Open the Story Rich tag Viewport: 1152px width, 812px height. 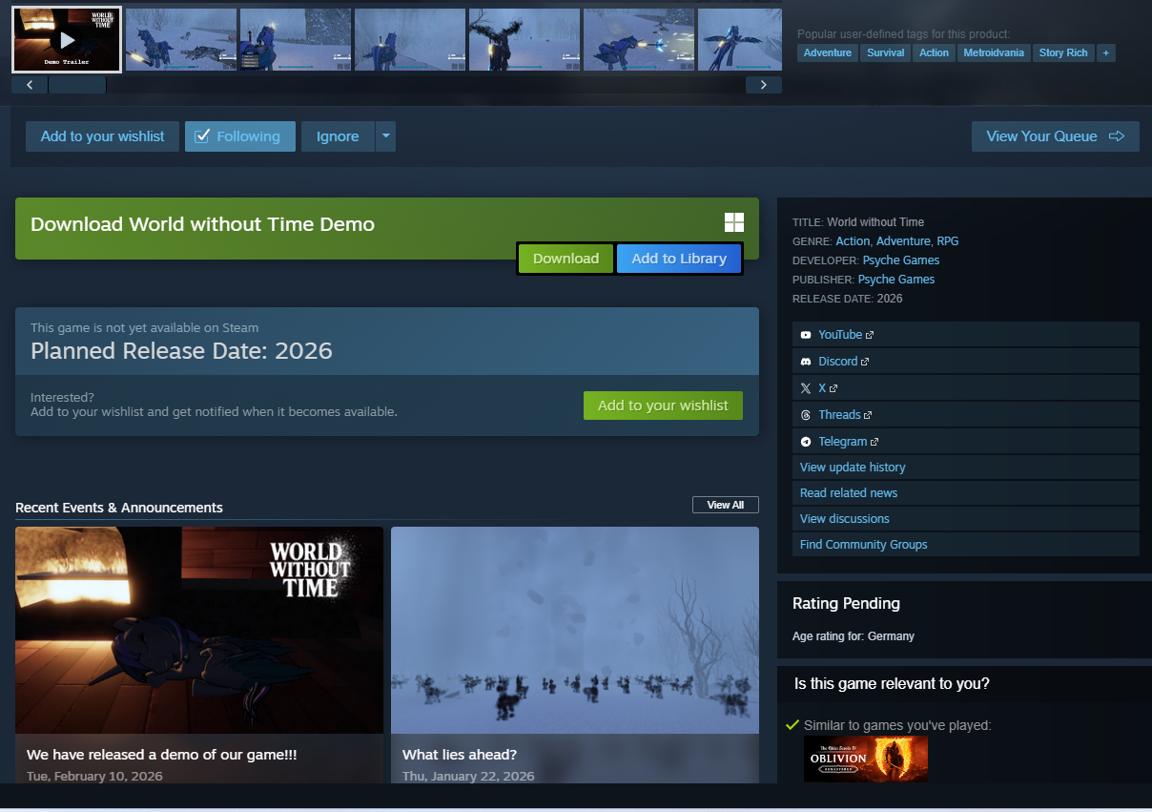[1063, 52]
